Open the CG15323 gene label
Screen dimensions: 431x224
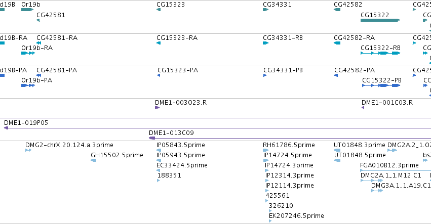tap(171, 5)
